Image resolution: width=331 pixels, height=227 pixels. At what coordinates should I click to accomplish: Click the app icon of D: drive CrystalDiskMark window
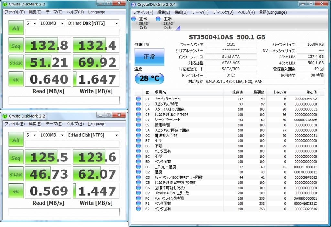5,4
